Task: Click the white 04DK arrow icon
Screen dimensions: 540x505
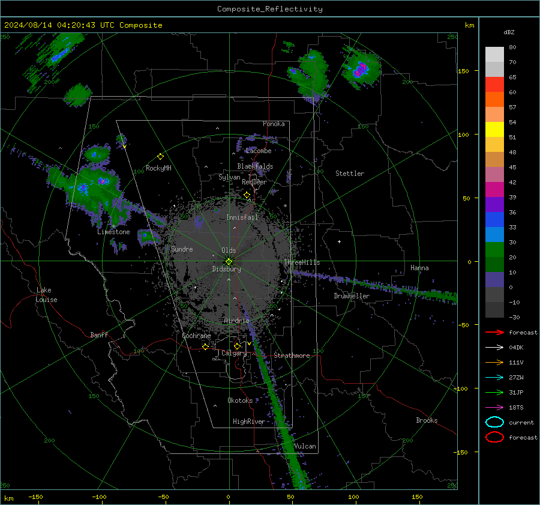Action: tap(494, 348)
